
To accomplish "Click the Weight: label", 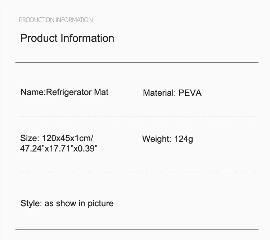I will pos(157,139).
